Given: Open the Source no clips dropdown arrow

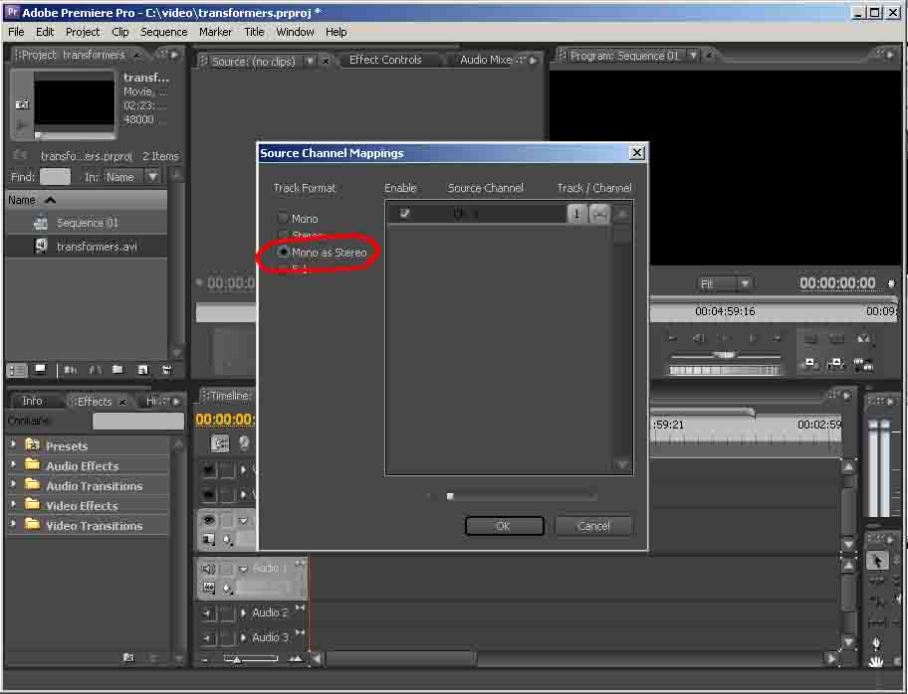Looking at the screenshot, I should (x=311, y=60).
